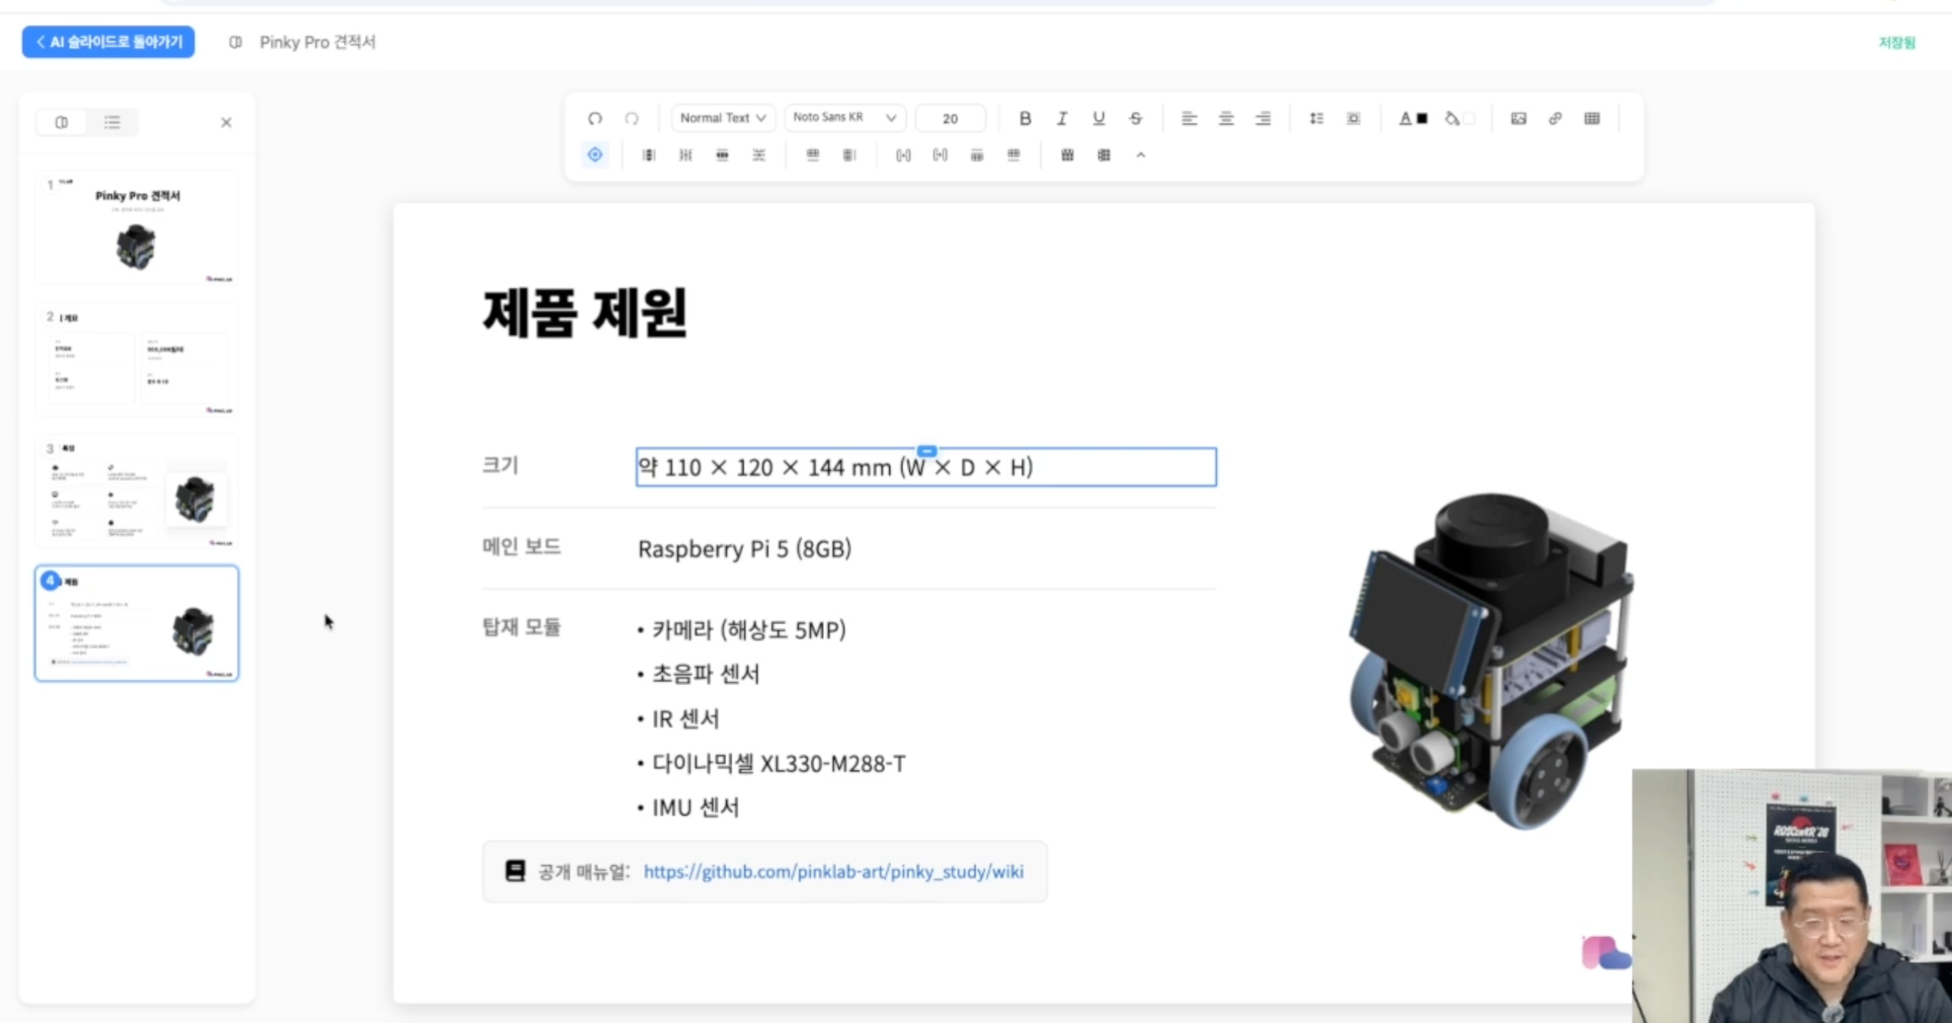Click the padding box icon beside line spacing

click(x=1353, y=118)
